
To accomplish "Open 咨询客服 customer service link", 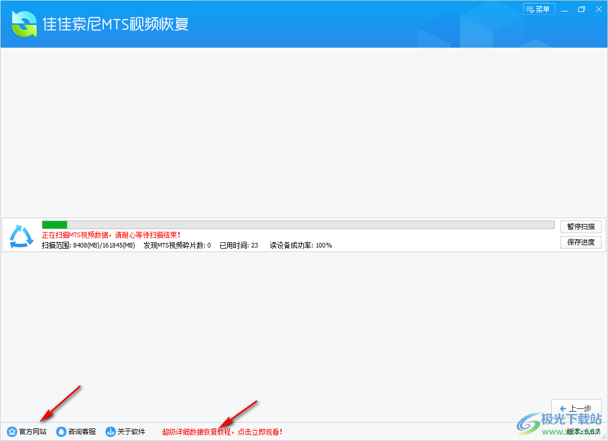I will [x=82, y=432].
